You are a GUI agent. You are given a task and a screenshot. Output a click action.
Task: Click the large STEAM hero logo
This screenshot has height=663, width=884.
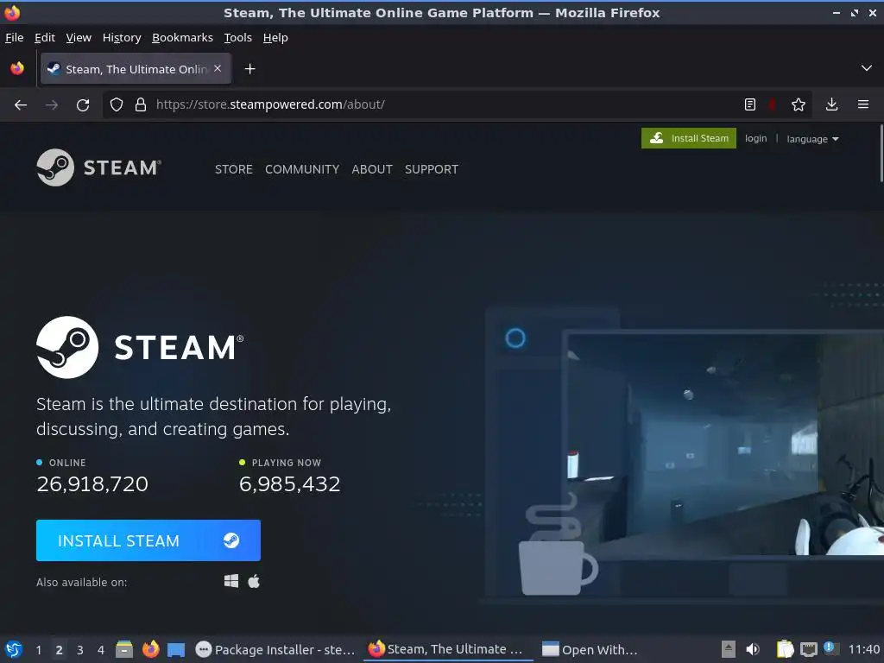140,347
